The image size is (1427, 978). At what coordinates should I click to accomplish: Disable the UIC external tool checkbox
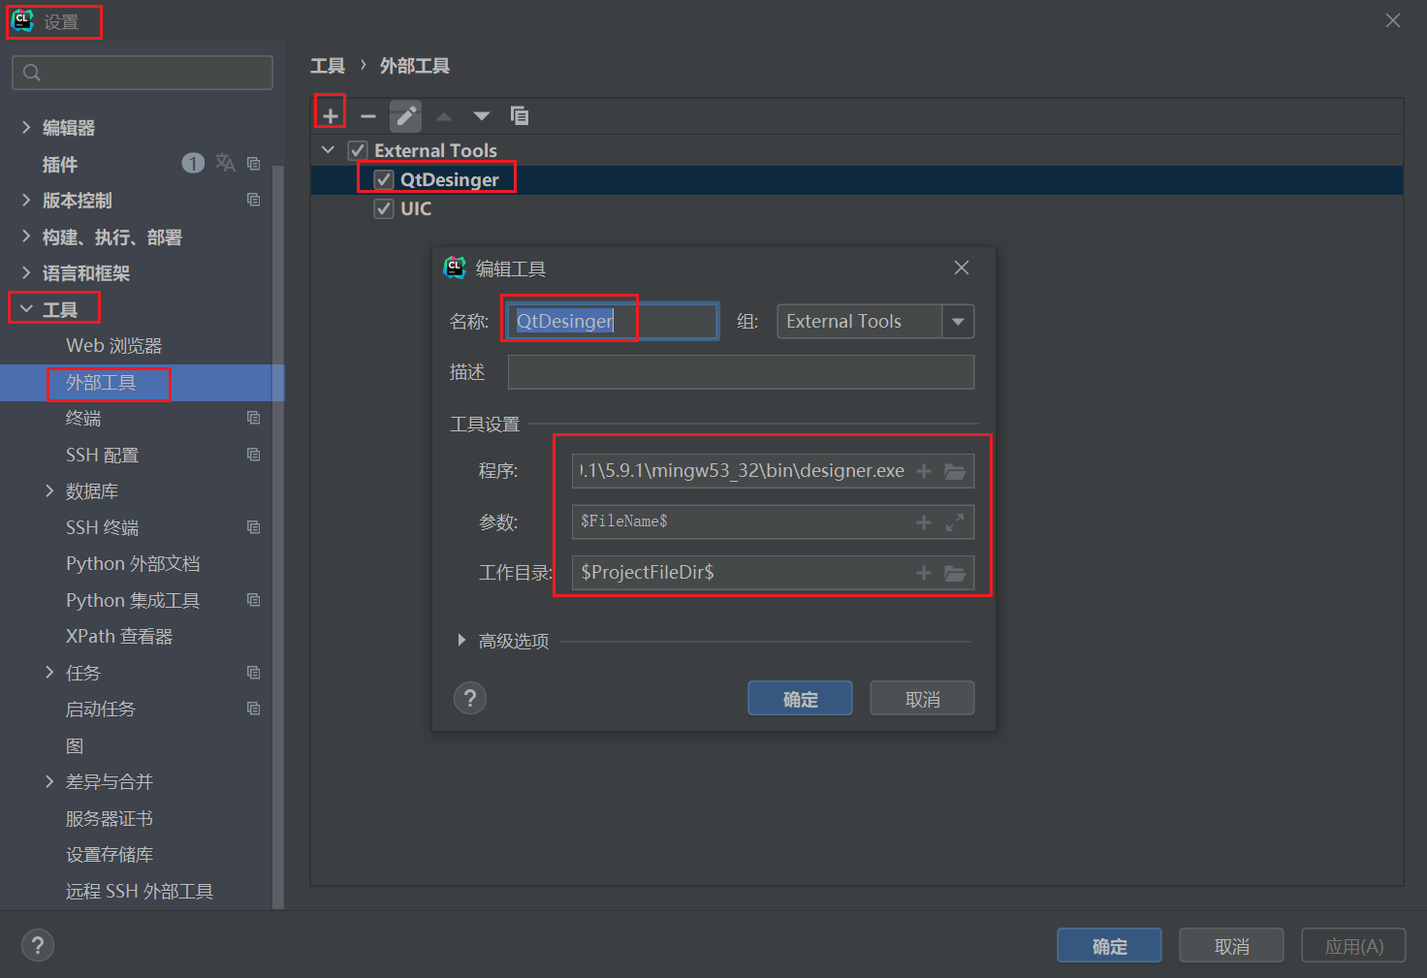383,207
